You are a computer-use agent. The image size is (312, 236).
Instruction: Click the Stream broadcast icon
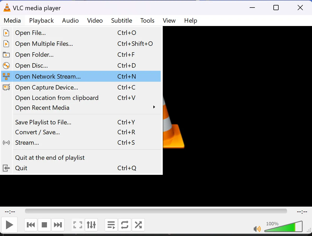tap(6, 143)
